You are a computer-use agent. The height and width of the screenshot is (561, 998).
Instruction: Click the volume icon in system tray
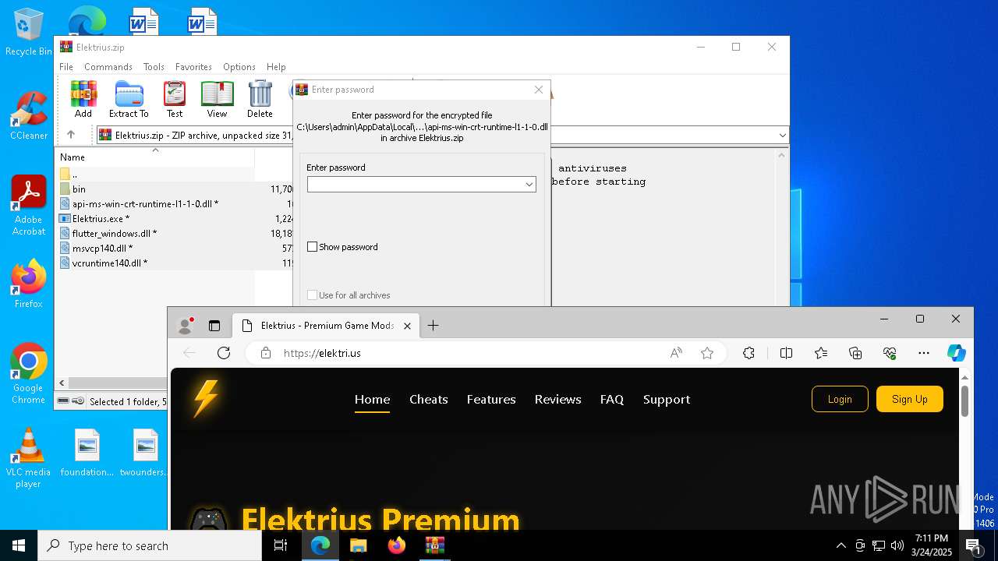click(x=897, y=545)
